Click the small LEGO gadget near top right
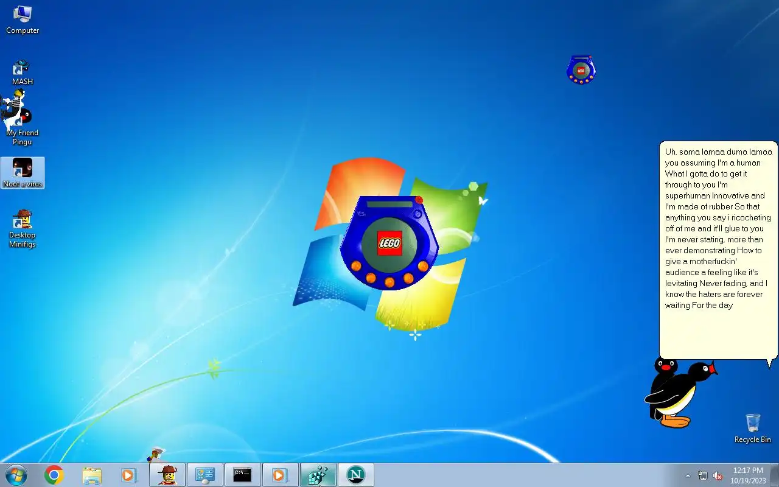Image resolution: width=779 pixels, height=487 pixels. [x=581, y=69]
